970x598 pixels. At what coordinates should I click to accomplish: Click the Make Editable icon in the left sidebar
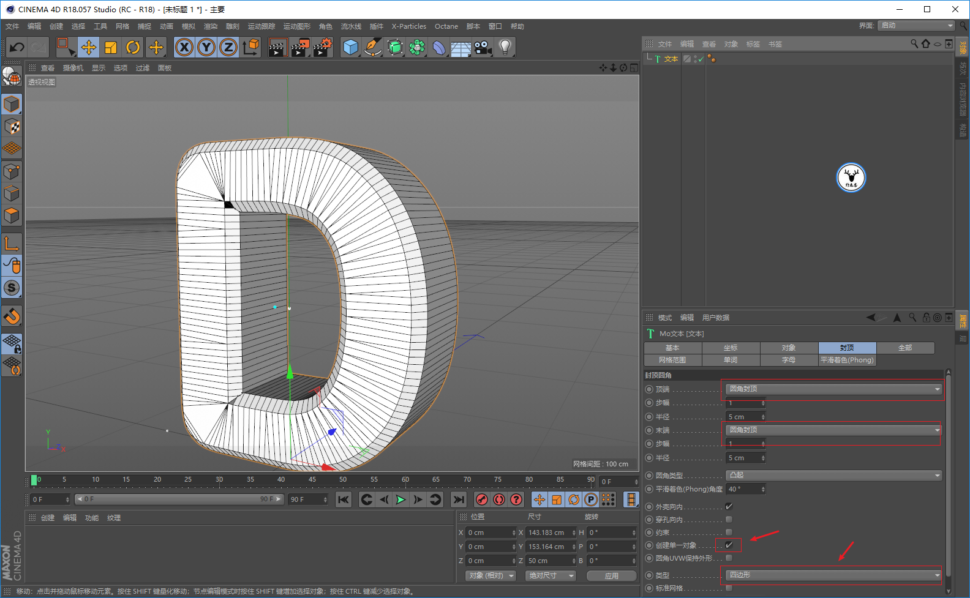point(12,76)
